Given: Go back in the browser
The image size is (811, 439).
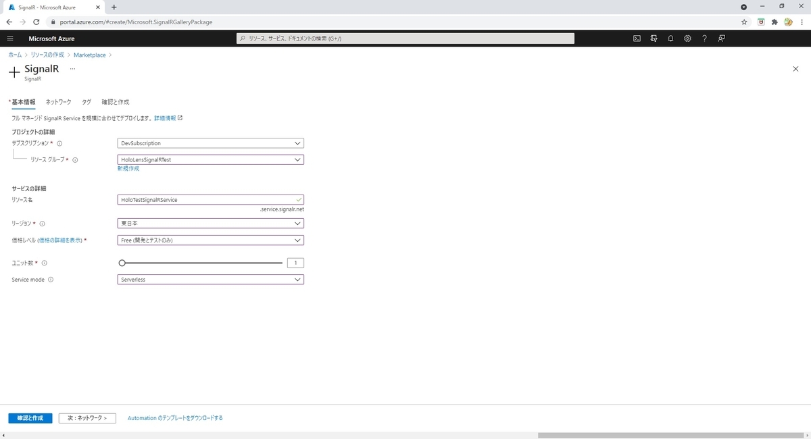Looking at the screenshot, I should coord(9,22).
